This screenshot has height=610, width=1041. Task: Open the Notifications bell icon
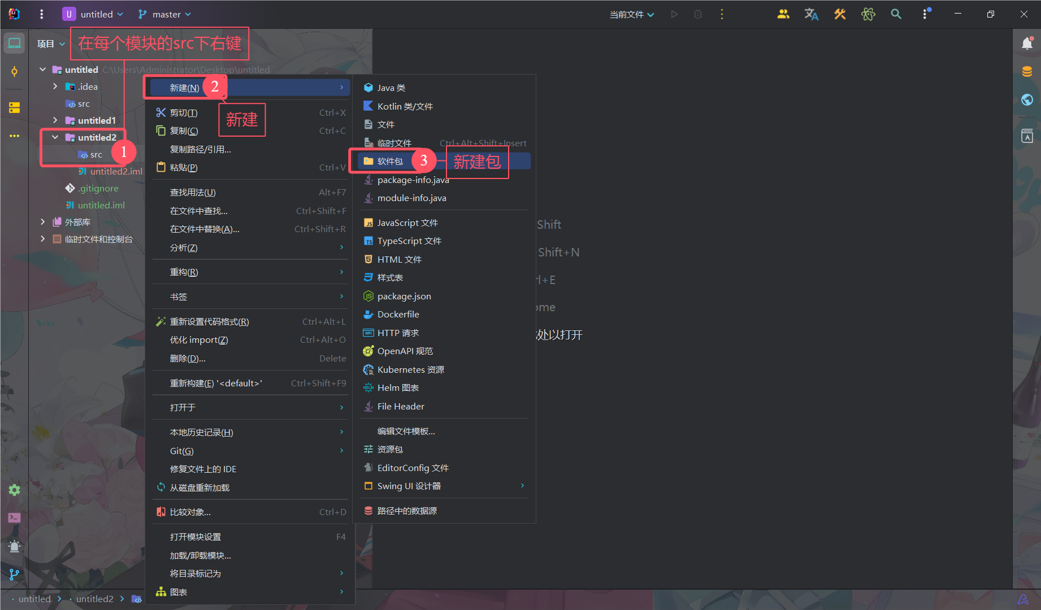(x=1027, y=43)
